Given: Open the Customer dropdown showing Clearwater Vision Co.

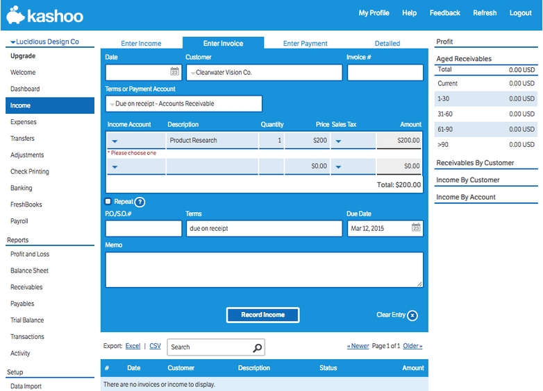Looking at the screenshot, I should click(x=265, y=73).
